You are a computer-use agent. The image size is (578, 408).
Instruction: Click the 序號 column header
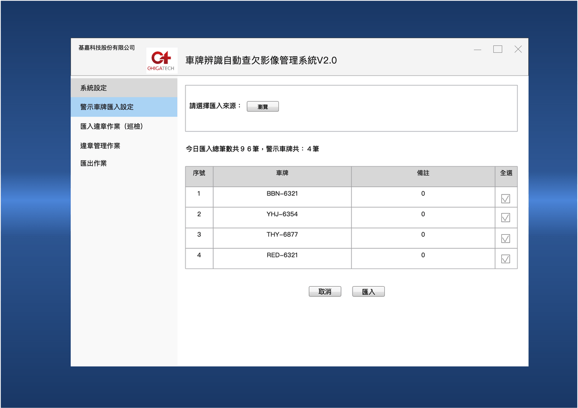(x=199, y=173)
